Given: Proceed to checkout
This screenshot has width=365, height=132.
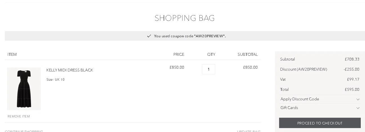Looking at the screenshot, I should tap(320, 123).
